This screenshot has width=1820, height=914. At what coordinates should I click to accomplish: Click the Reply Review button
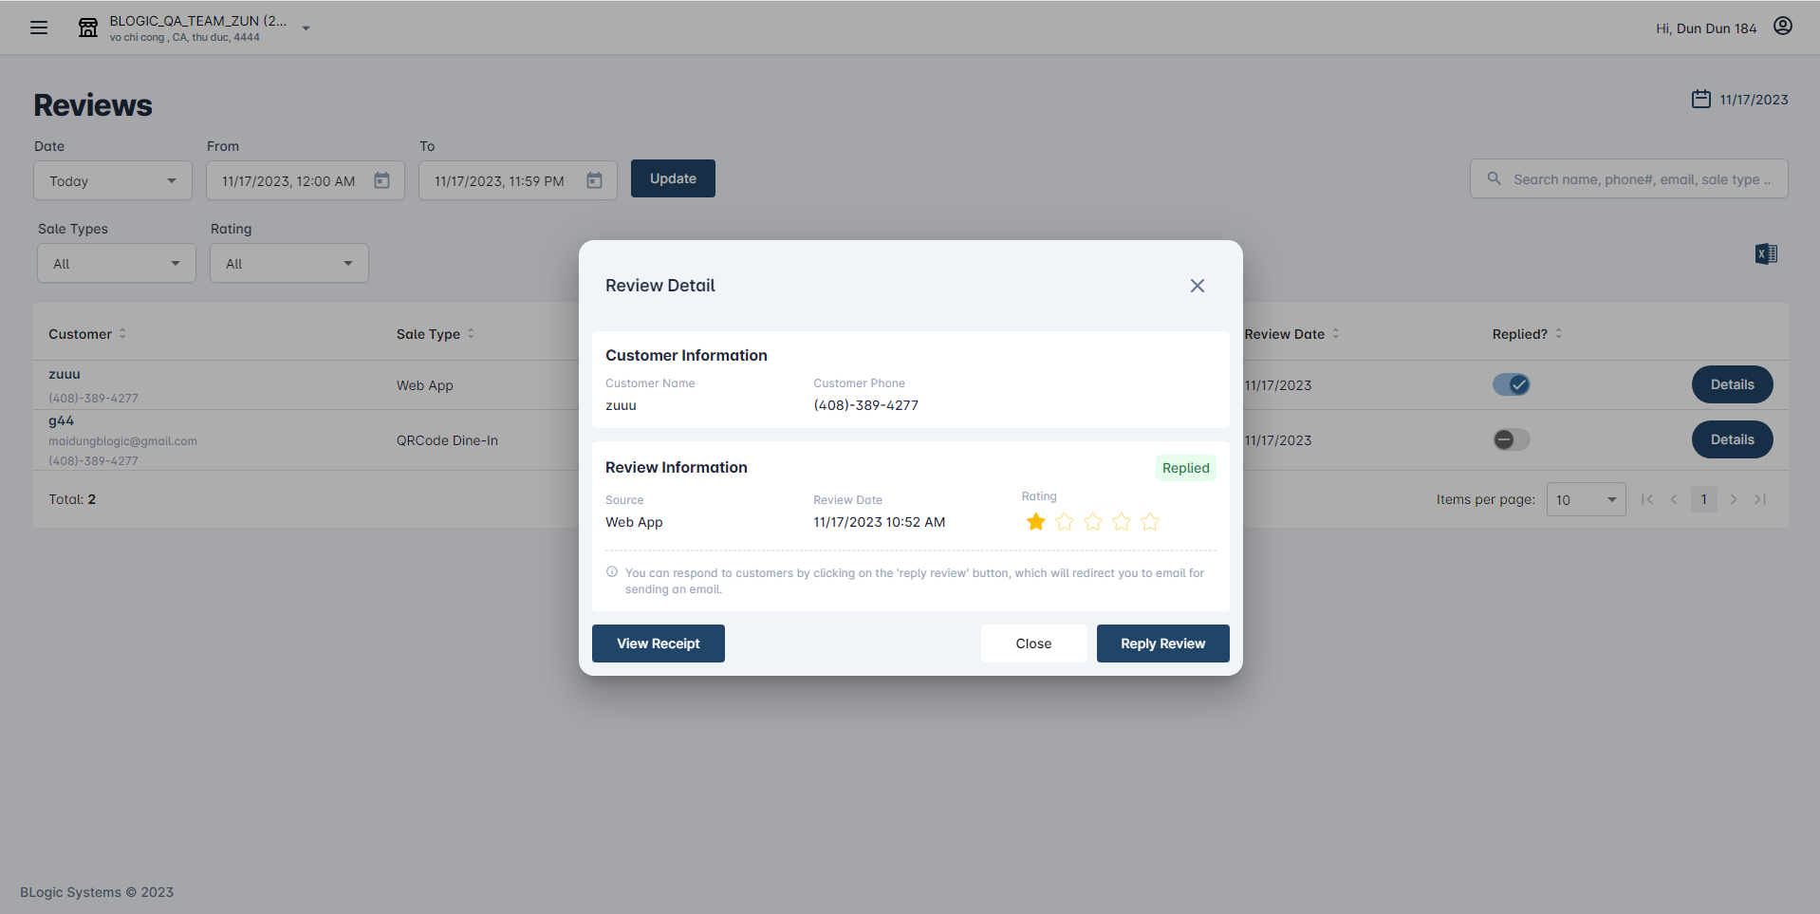coord(1162,644)
